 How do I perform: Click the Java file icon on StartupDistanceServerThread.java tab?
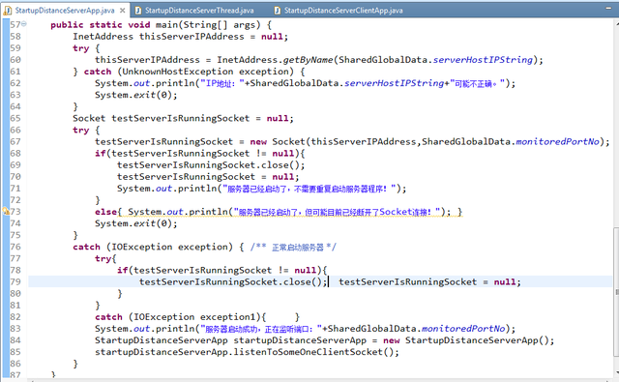(x=138, y=11)
